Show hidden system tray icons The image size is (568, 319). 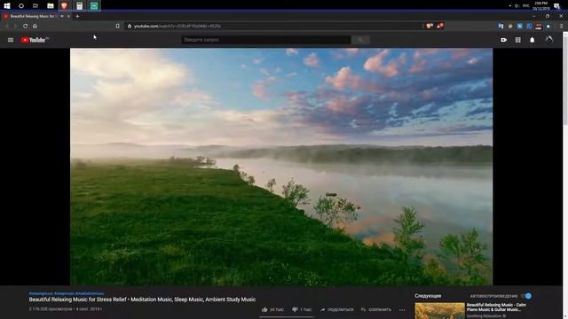pyautogui.click(x=509, y=6)
